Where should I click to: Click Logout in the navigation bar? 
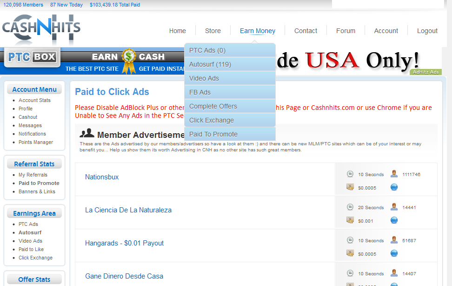coord(427,31)
